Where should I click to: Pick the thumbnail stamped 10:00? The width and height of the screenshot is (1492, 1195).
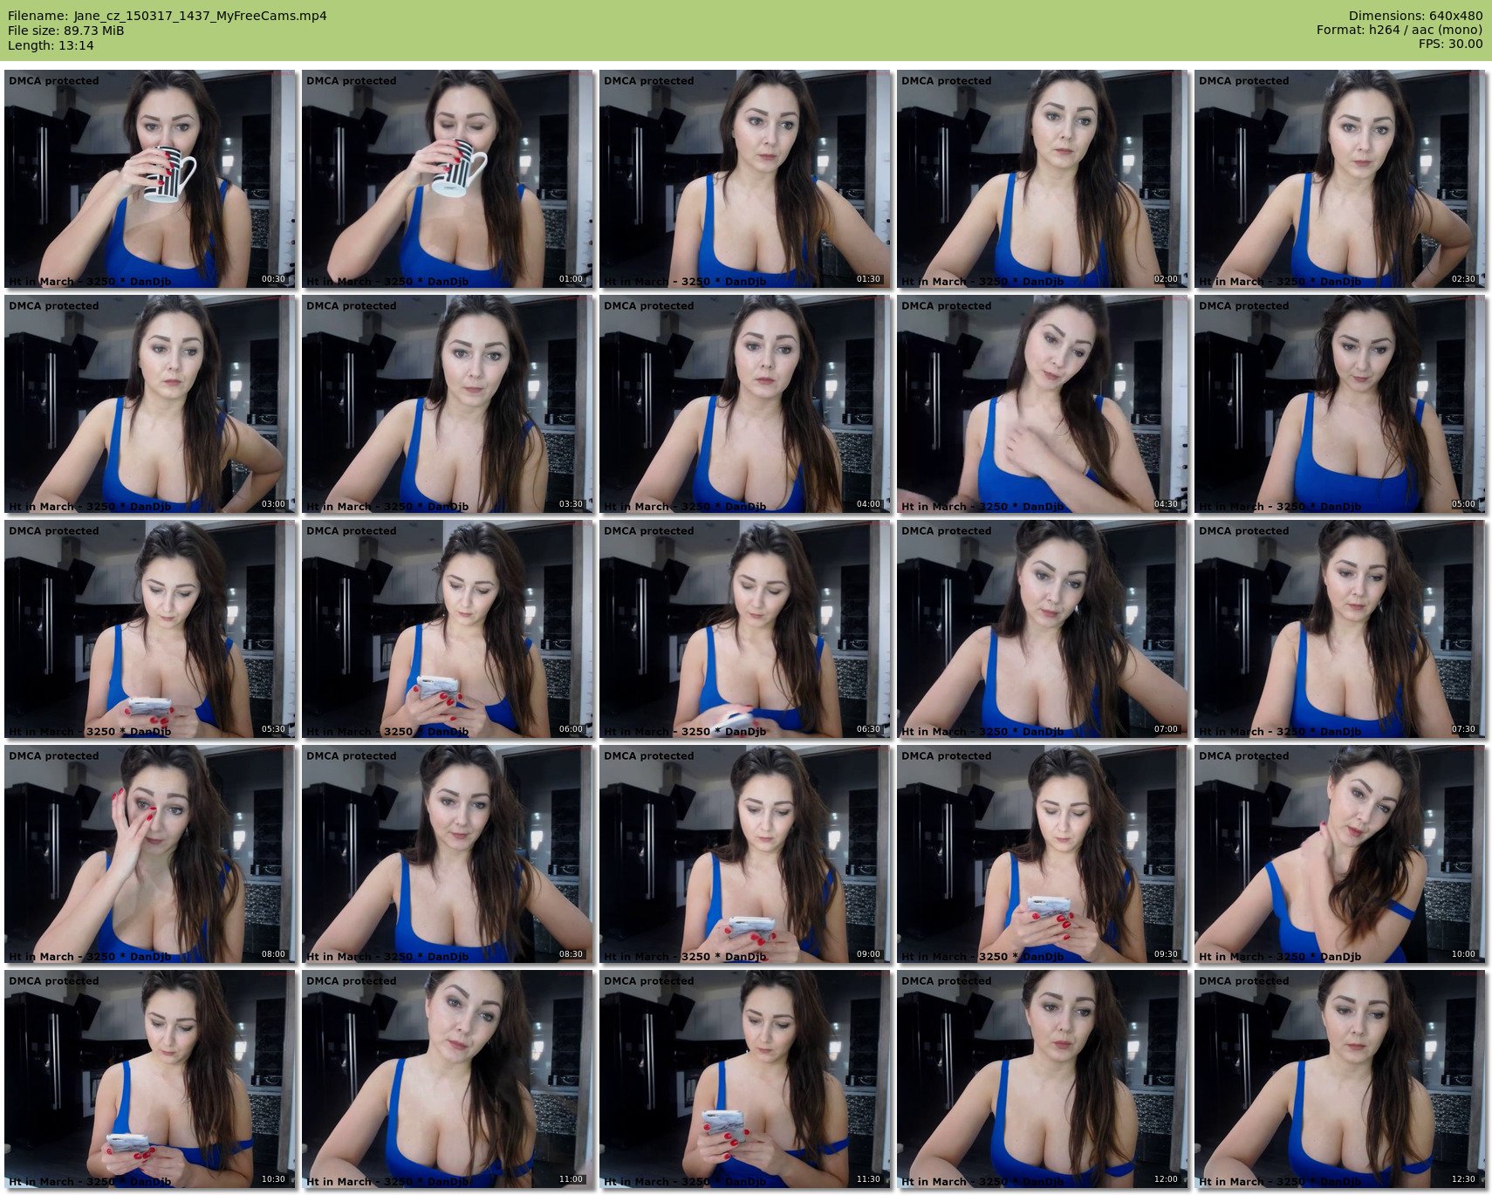(x=1339, y=854)
